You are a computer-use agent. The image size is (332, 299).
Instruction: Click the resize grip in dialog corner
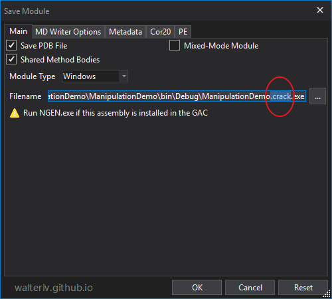pos(327,294)
